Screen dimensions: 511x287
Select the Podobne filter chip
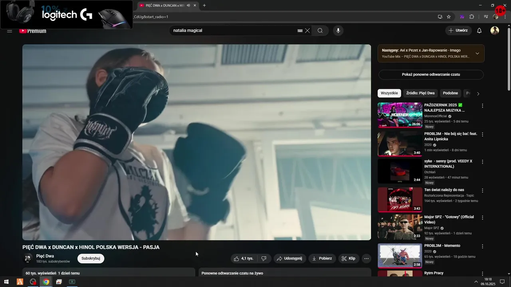[x=450, y=93]
